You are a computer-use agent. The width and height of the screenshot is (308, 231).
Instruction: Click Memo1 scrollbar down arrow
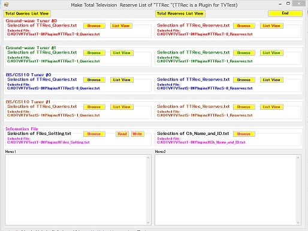[148, 223]
